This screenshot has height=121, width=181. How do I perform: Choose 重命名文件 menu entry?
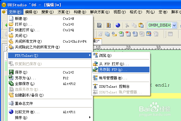tap(50, 103)
